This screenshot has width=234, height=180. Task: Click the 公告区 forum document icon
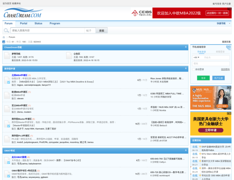[x=69, y=55]
